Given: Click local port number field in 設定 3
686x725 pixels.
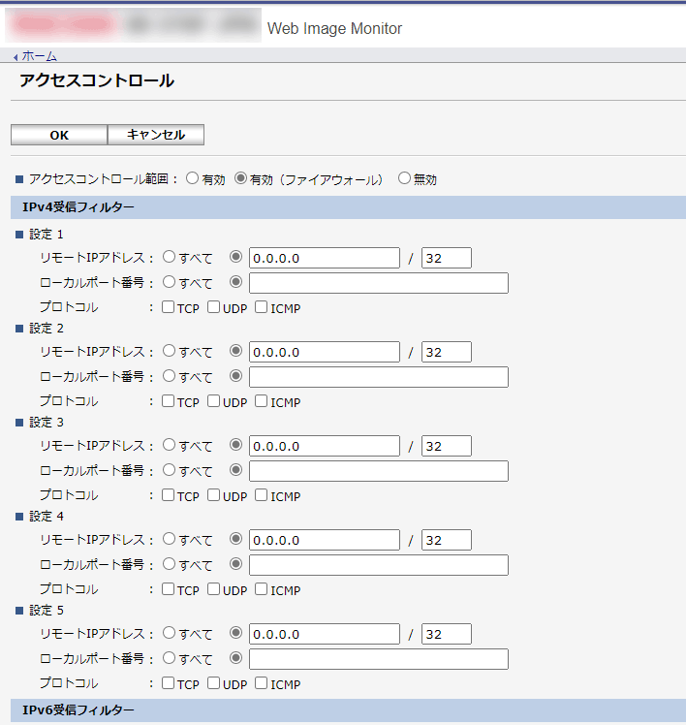Looking at the screenshot, I should 378,471.
